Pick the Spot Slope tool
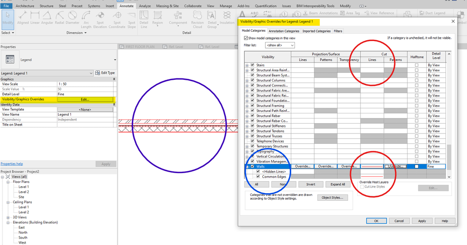467x245 pixels. pos(132,20)
